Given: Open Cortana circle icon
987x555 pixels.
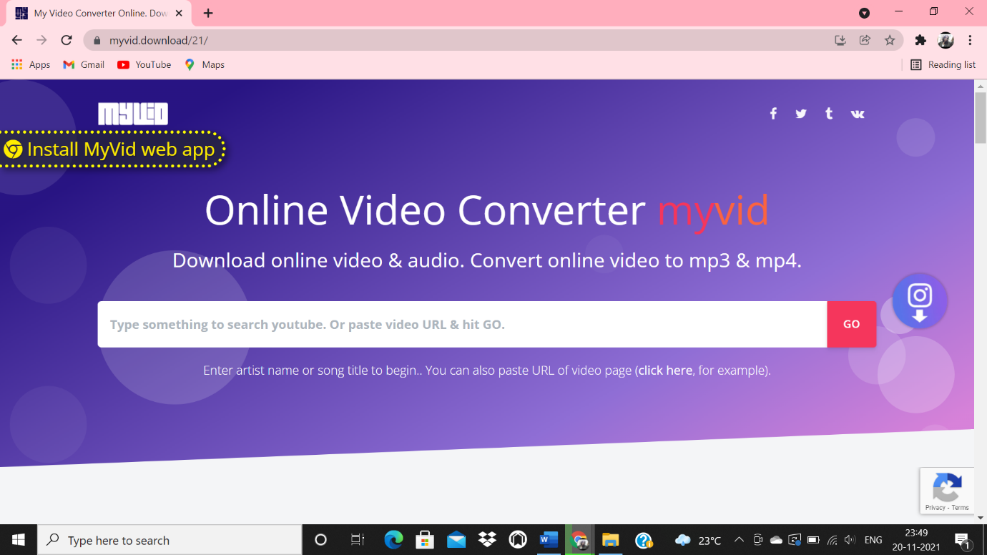Looking at the screenshot, I should [x=320, y=540].
